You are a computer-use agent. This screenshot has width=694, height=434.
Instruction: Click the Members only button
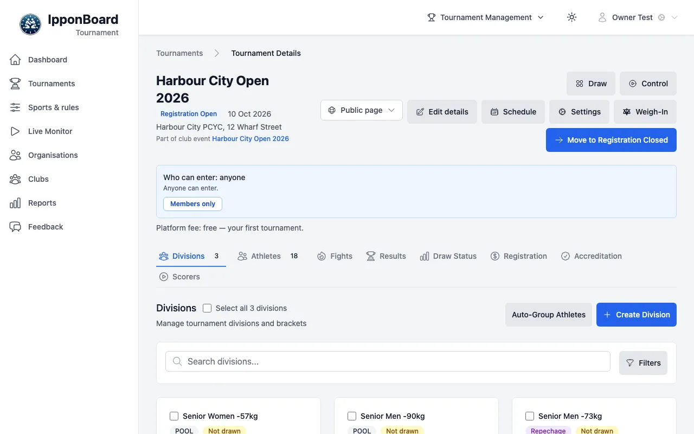coord(192,204)
